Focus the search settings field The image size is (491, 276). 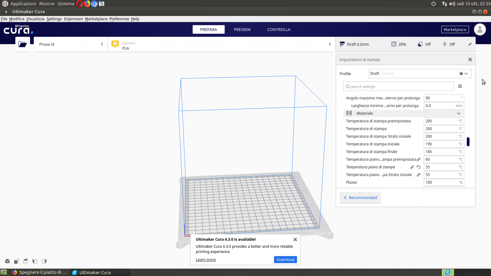[x=399, y=86]
